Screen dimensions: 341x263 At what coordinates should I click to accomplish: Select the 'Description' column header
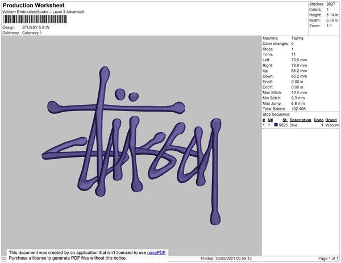(300, 120)
